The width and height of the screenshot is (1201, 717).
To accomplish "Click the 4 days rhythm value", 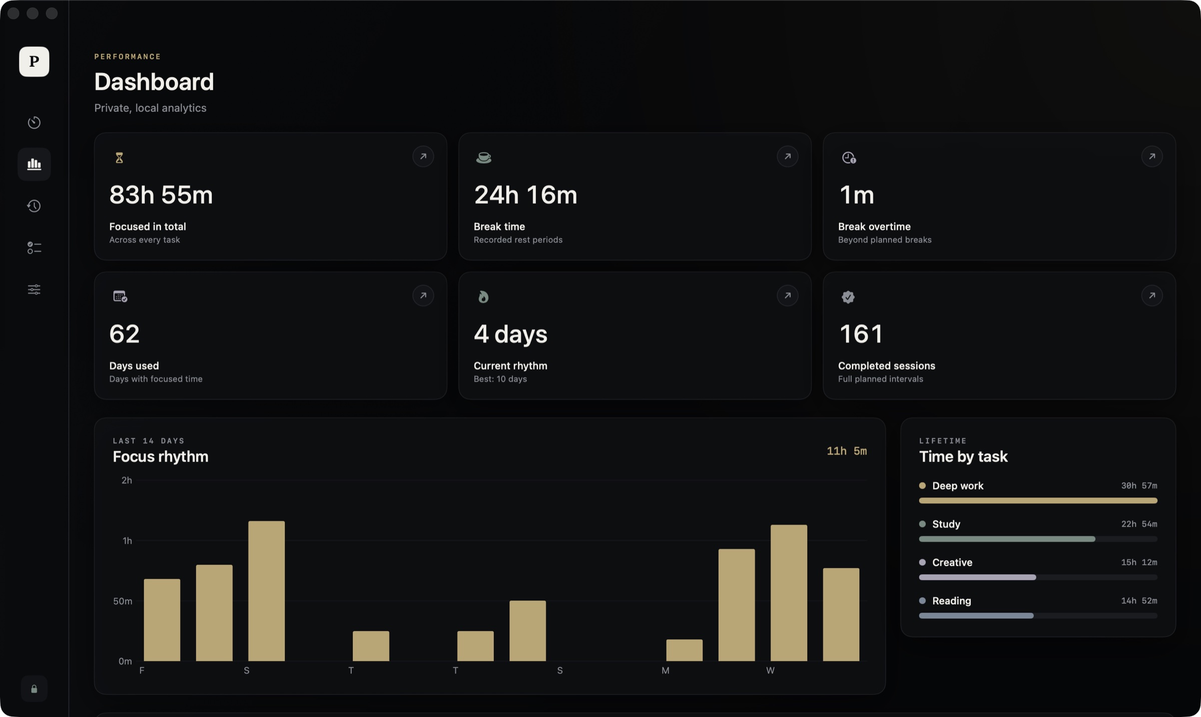I will [x=510, y=334].
